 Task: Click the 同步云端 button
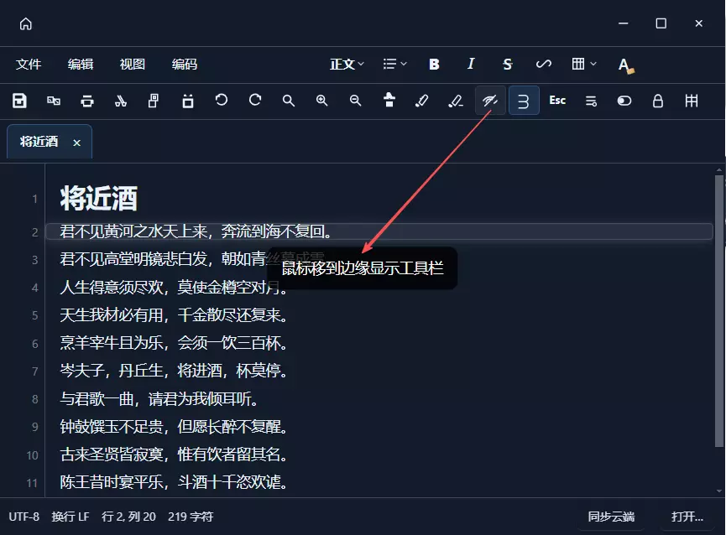point(611,517)
